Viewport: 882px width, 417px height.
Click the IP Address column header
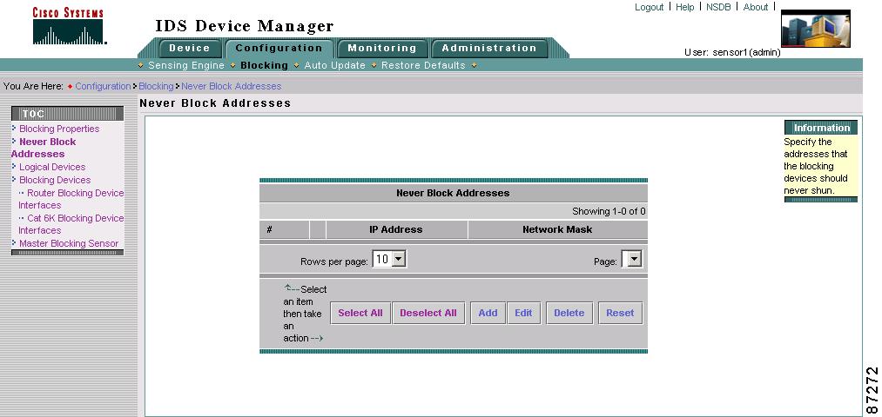click(x=396, y=229)
